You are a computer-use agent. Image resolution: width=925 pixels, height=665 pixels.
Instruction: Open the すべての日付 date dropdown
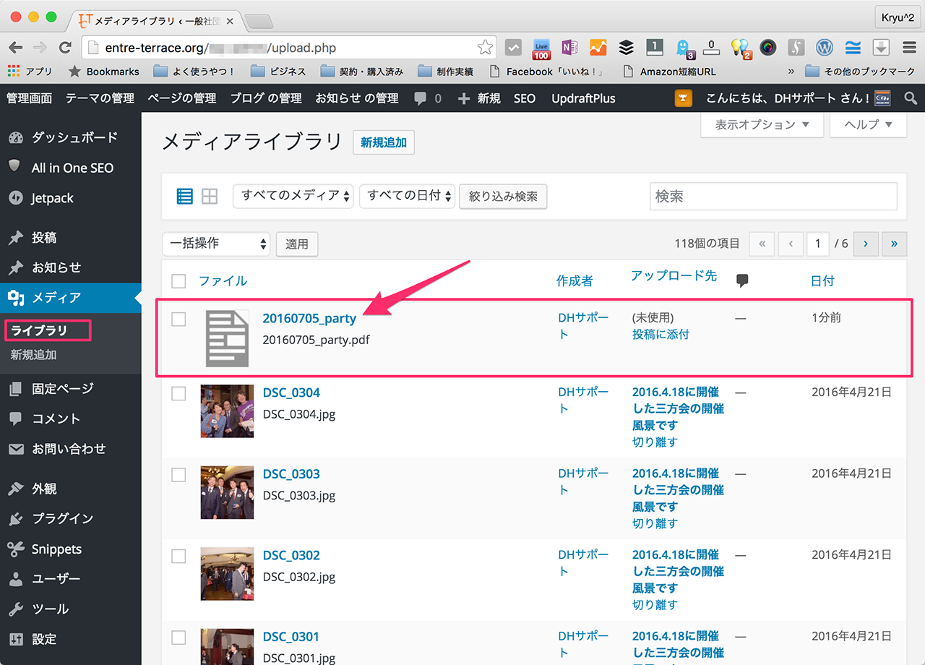pos(407,196)
